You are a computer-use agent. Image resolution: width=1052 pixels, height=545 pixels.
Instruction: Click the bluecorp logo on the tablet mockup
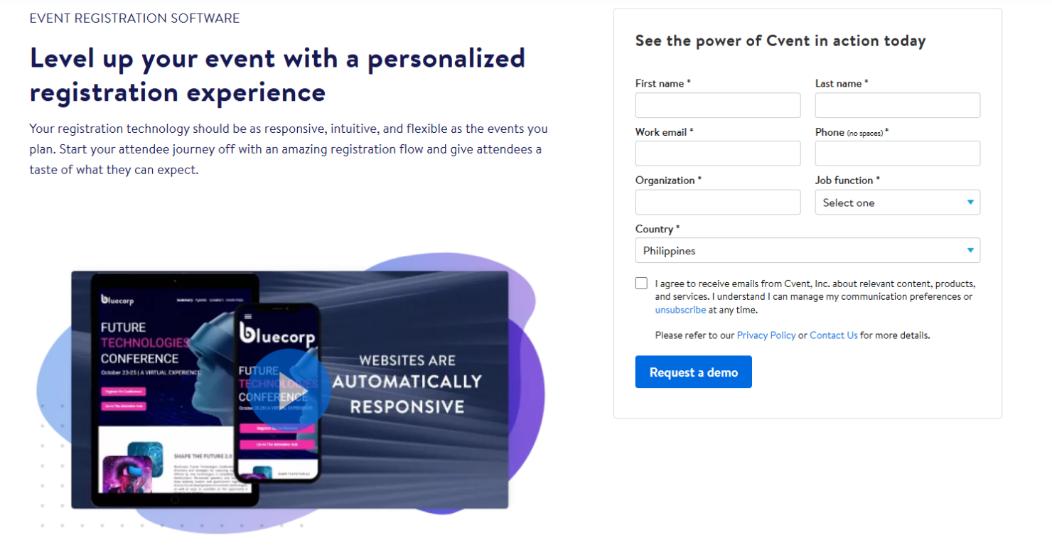click(x=119, y=298)
